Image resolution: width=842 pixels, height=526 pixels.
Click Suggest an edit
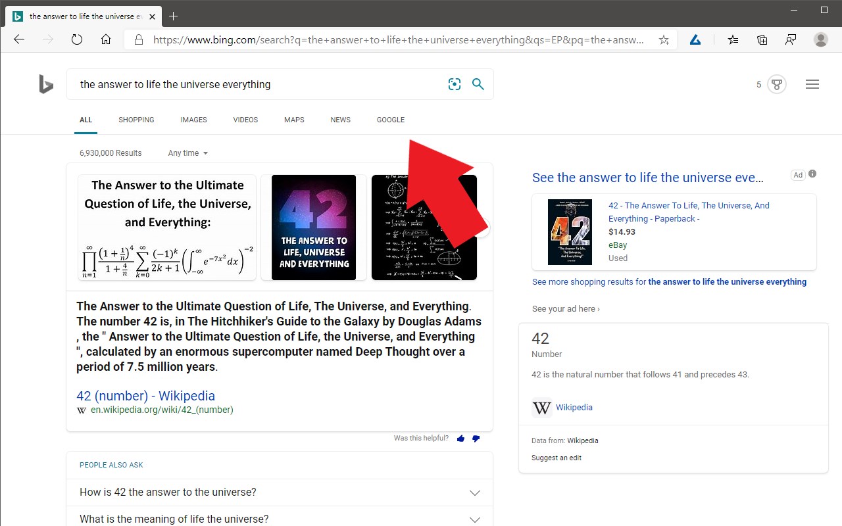coord(557,458)
